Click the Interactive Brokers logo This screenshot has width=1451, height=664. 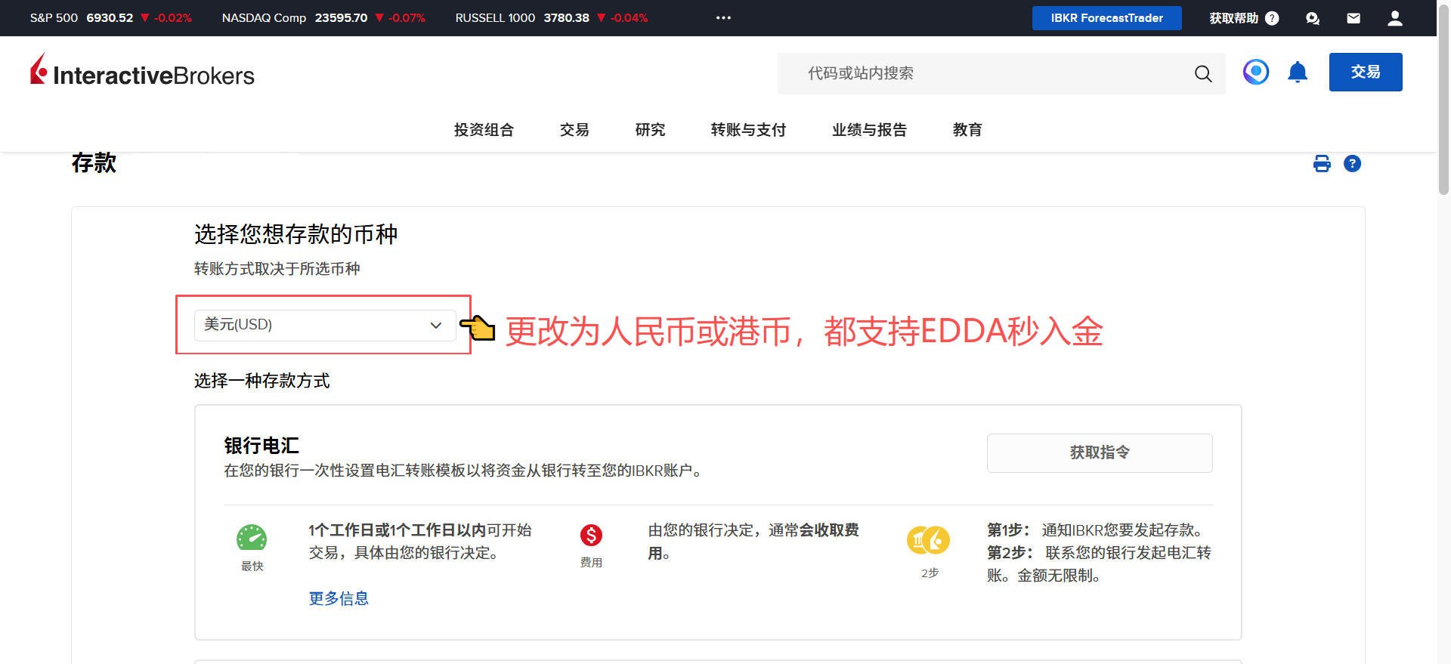click(x=142, y=73)
